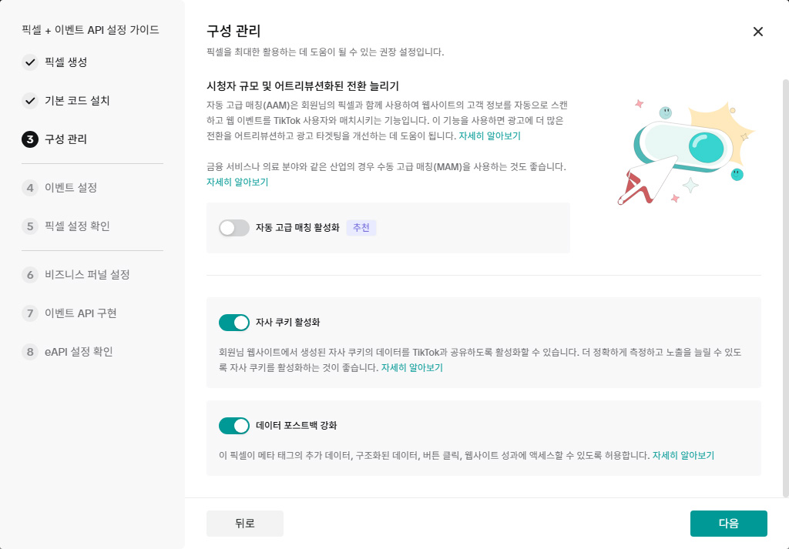789x549 pixels.
Task: Click the step 5 number icon for 픽셀 설정 확인
Action: [30, 226]
